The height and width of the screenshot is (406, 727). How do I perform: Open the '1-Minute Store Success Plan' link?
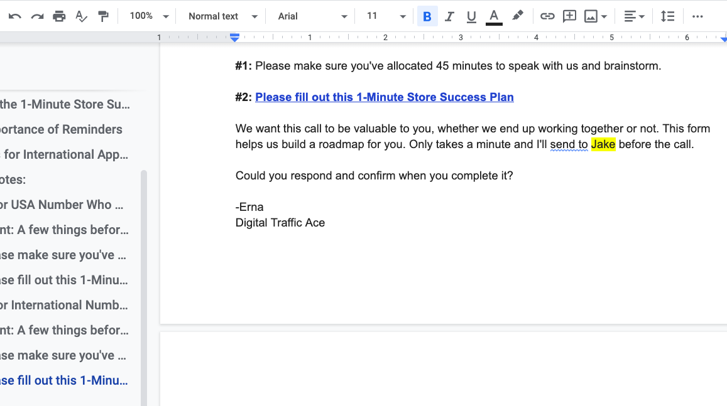coord(385,97)
